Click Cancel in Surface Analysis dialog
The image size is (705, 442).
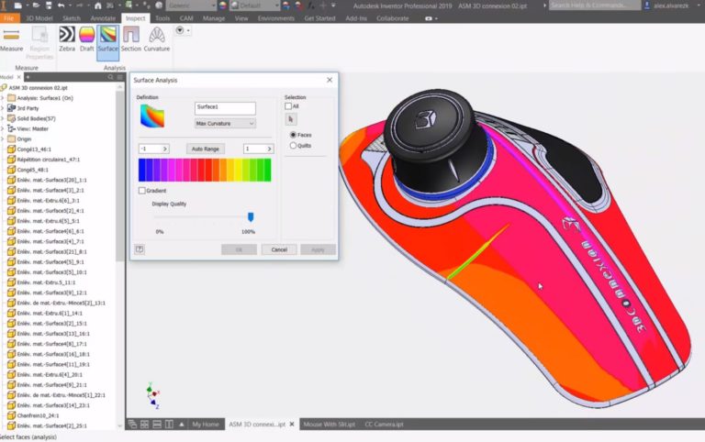click(x=279, y=249)
